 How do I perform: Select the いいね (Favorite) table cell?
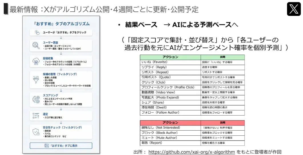[170, 62]
